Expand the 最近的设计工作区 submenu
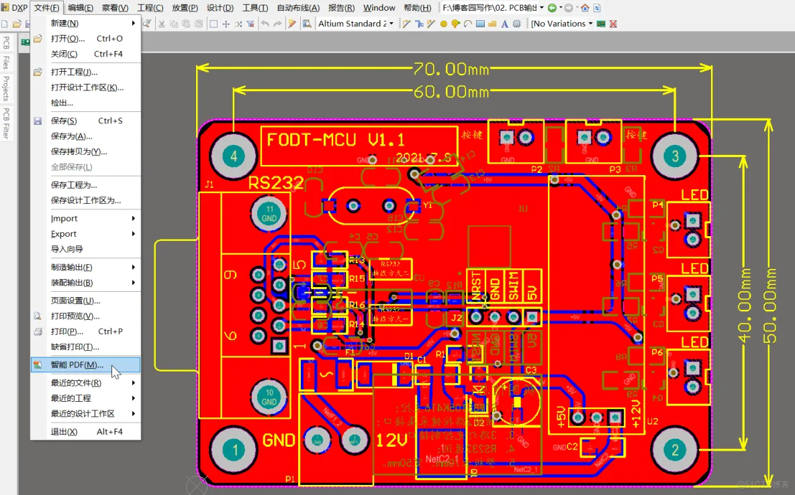This screenshot has width=795, height=495. point(86,413)
